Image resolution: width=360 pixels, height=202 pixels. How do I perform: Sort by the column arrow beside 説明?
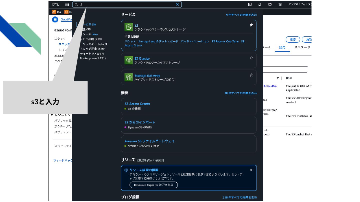coord(278,78)
